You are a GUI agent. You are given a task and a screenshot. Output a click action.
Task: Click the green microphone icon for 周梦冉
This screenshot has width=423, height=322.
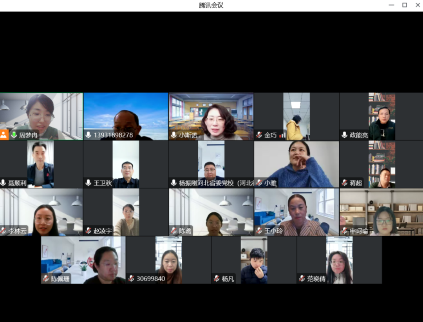coord(14,135)
